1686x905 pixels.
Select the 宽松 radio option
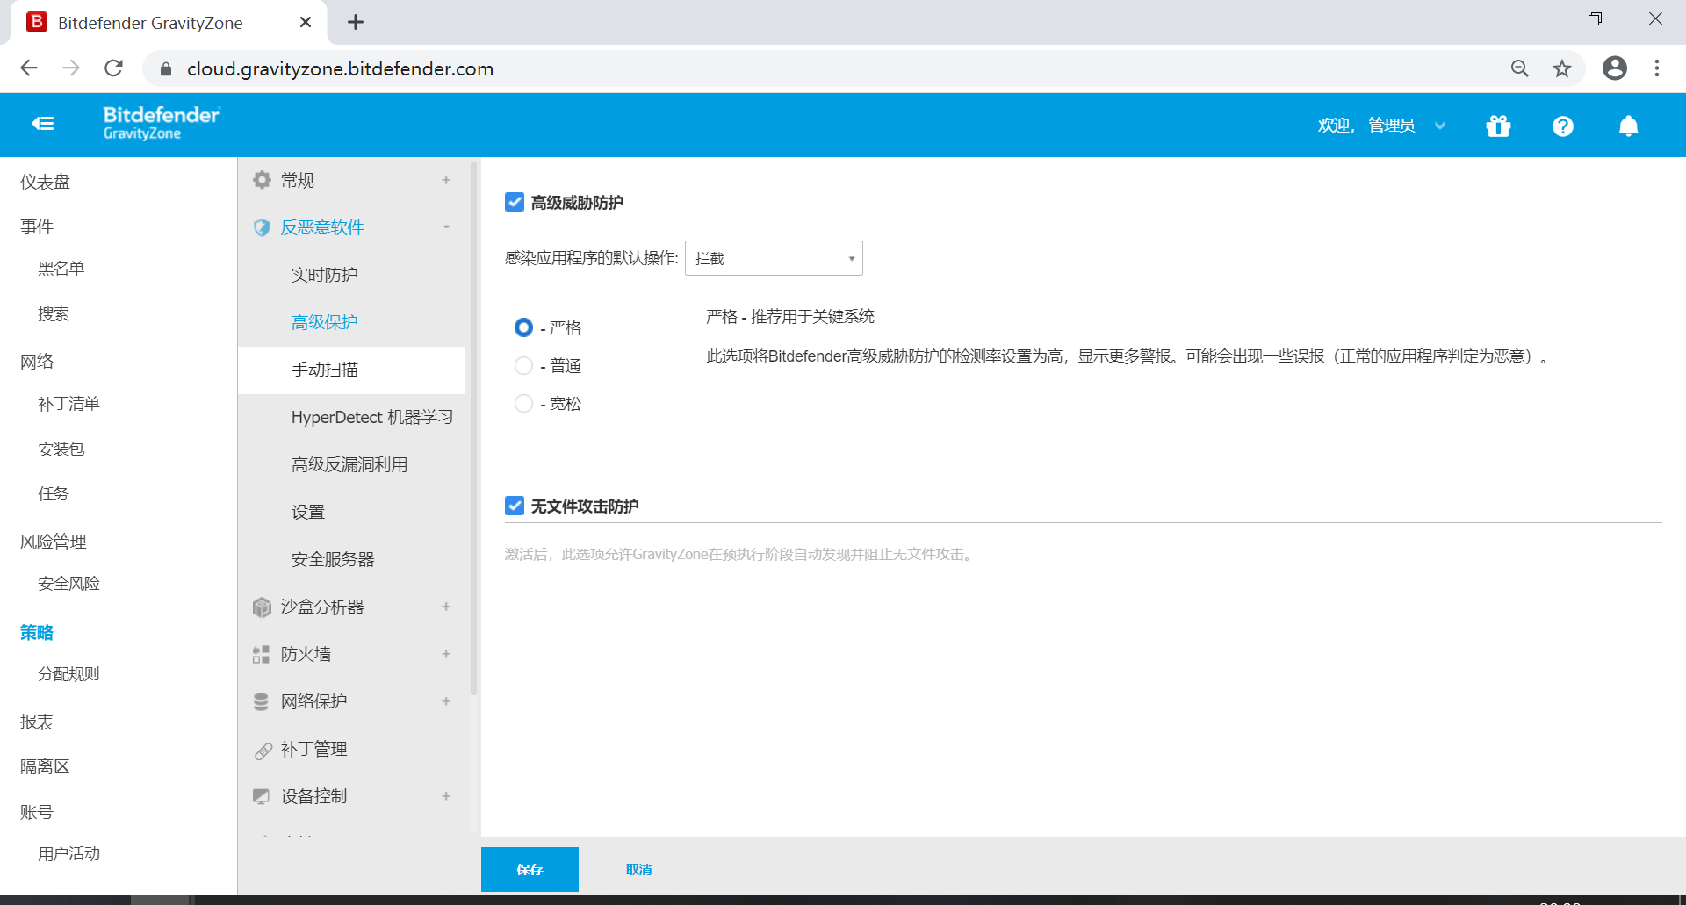(x=523, y=403)
